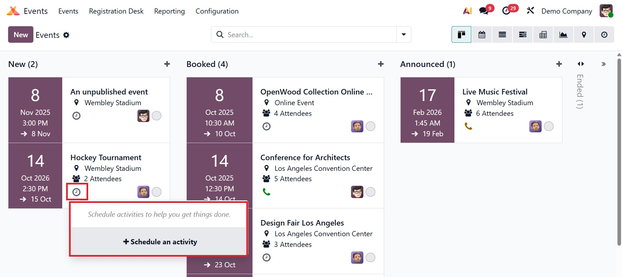The height and width of the screenshot is (277, 622).
Task: Open the Graph view
Action: (x=563, y=35)
